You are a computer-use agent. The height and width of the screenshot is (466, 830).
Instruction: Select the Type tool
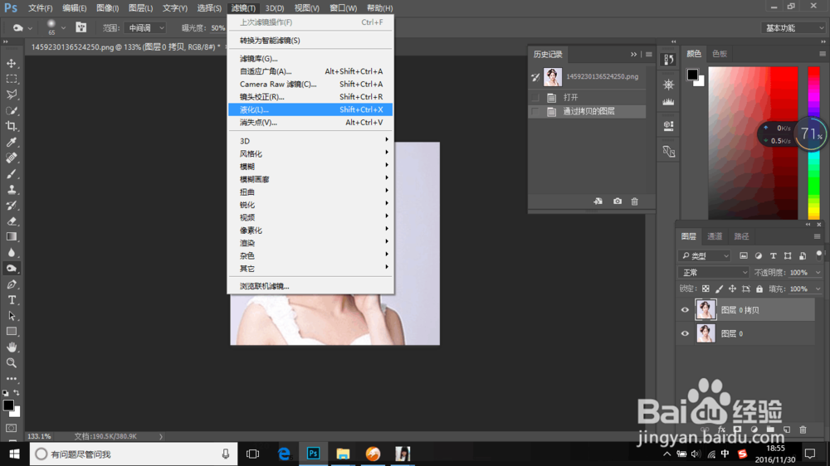11,300
